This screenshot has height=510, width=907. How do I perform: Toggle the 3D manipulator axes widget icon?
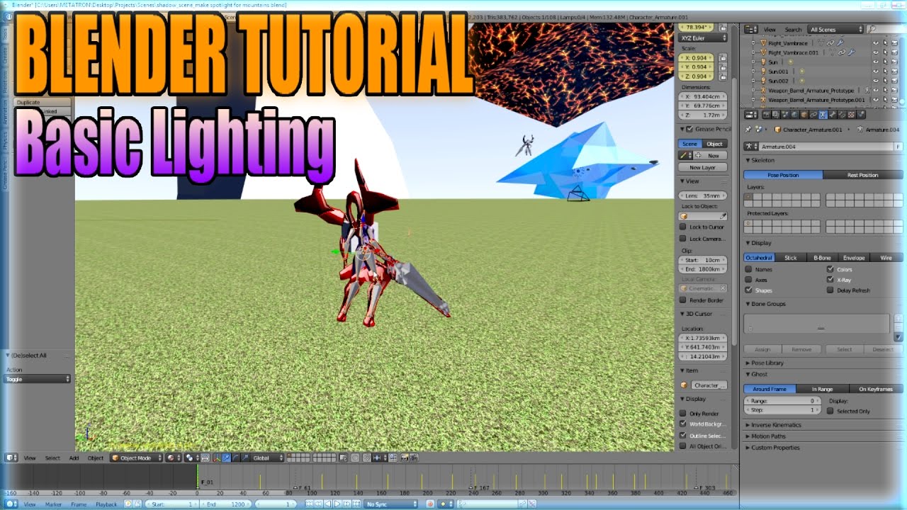click(x=217, y=458)
